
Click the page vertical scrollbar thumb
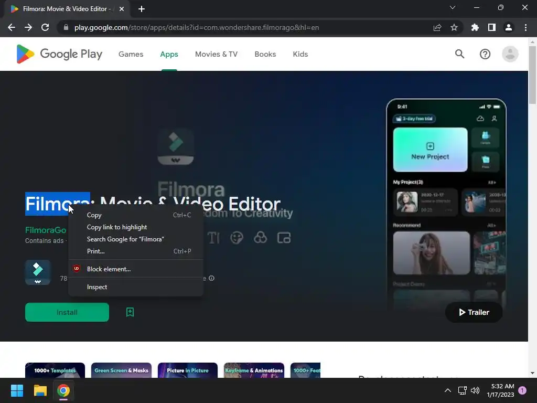pyautogui.click(x=532, y=75)
